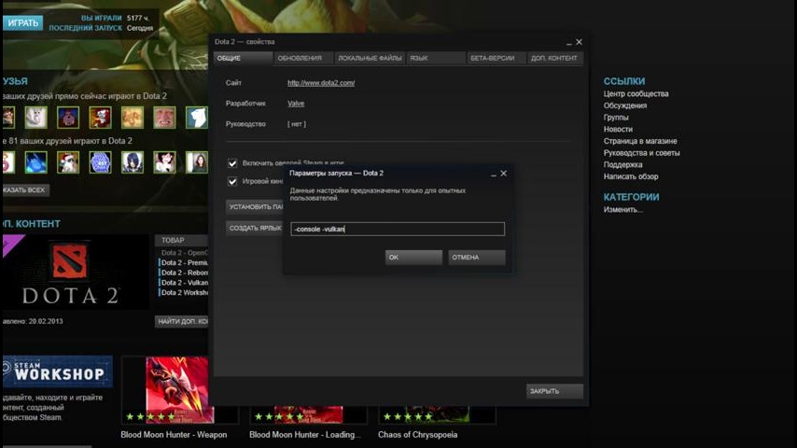Screen dimensions: 797x448
Task: Open the http://www.dota2.com/ link
Action: (x=320, y=83)
